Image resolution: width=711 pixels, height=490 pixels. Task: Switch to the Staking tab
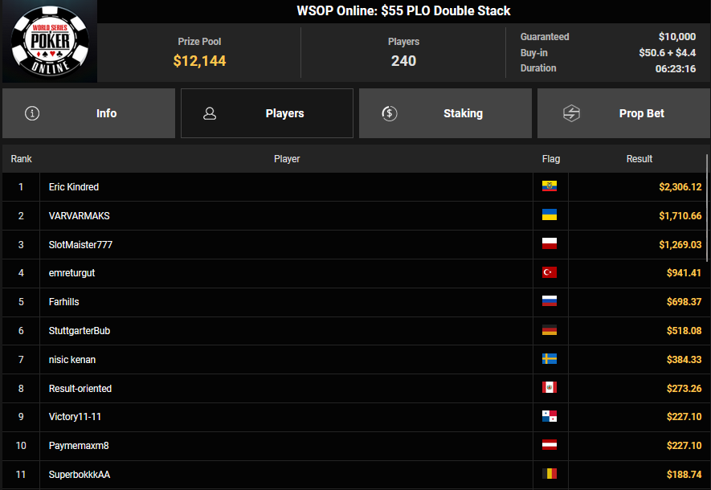click(446, 113)
